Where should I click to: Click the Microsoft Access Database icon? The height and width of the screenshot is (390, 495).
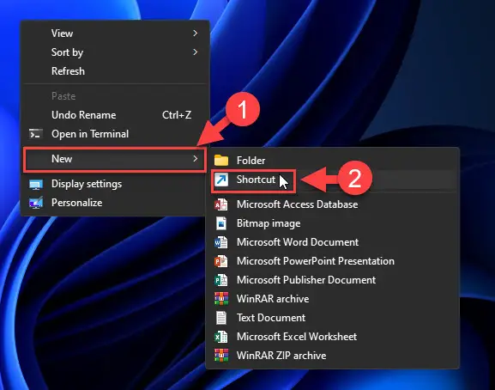click(221, 204)
